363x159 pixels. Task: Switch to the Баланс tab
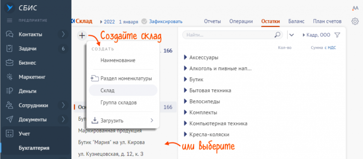[x=296, y=22]
